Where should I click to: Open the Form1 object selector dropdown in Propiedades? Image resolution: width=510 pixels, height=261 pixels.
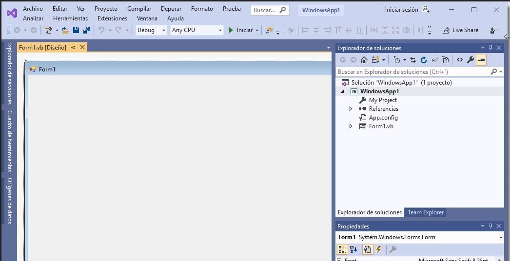click(501, 237)
